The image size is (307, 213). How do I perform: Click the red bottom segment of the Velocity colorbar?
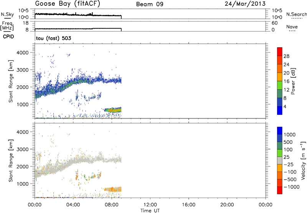click(280, 190)
